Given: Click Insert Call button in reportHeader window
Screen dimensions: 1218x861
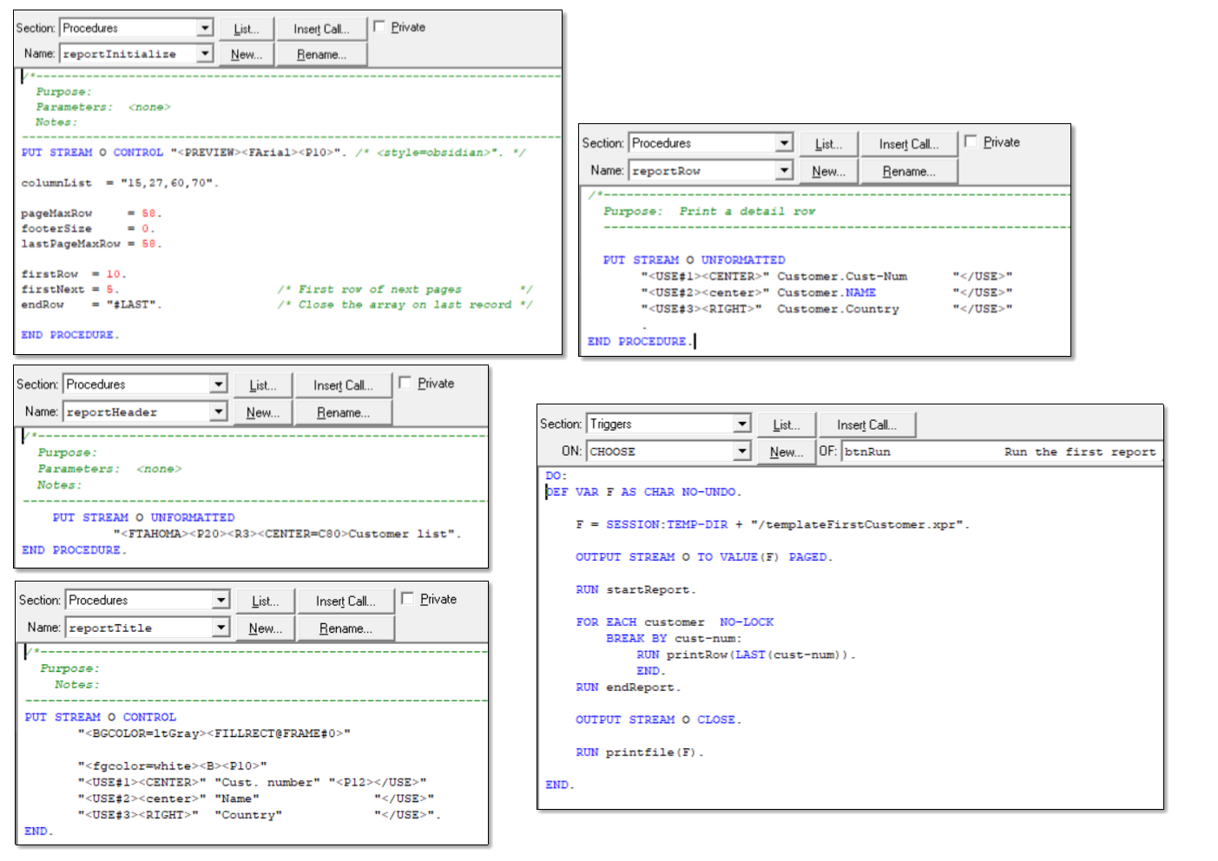Looking at the screenshot, I should [x=343, y=385].
